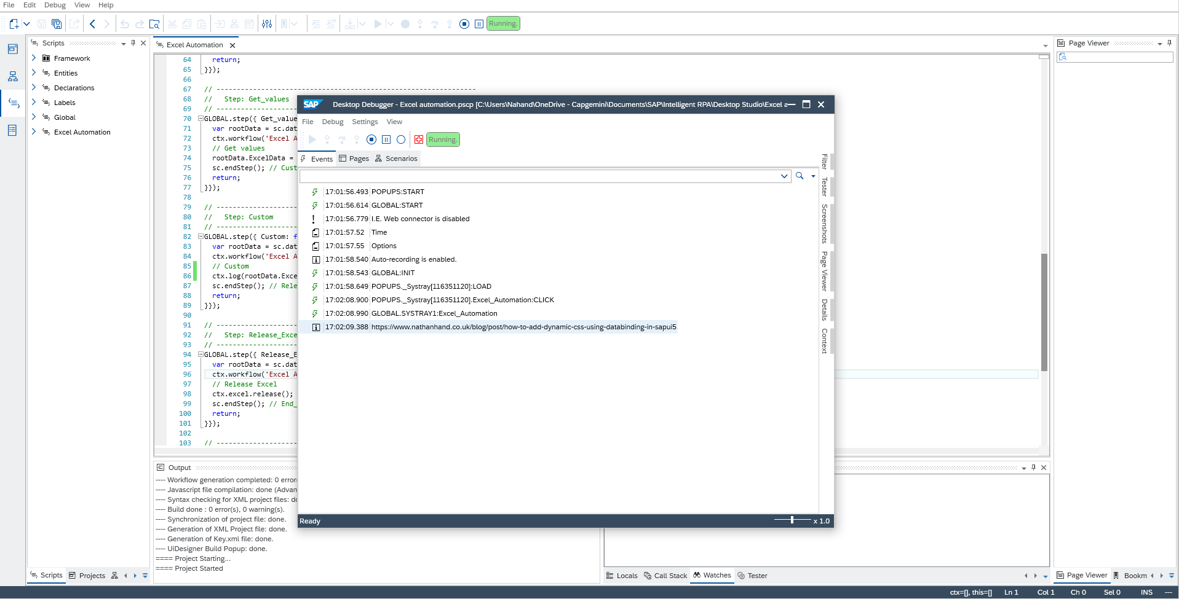This screenshot has width=1179, height=599.
Task: Click the Find in Files icon in main toolbar
Action: coord(154,24)
